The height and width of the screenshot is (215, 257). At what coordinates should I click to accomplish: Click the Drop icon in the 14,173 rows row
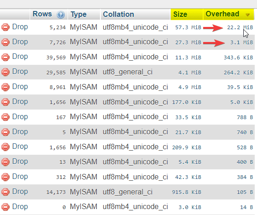(x=5, y=192)
